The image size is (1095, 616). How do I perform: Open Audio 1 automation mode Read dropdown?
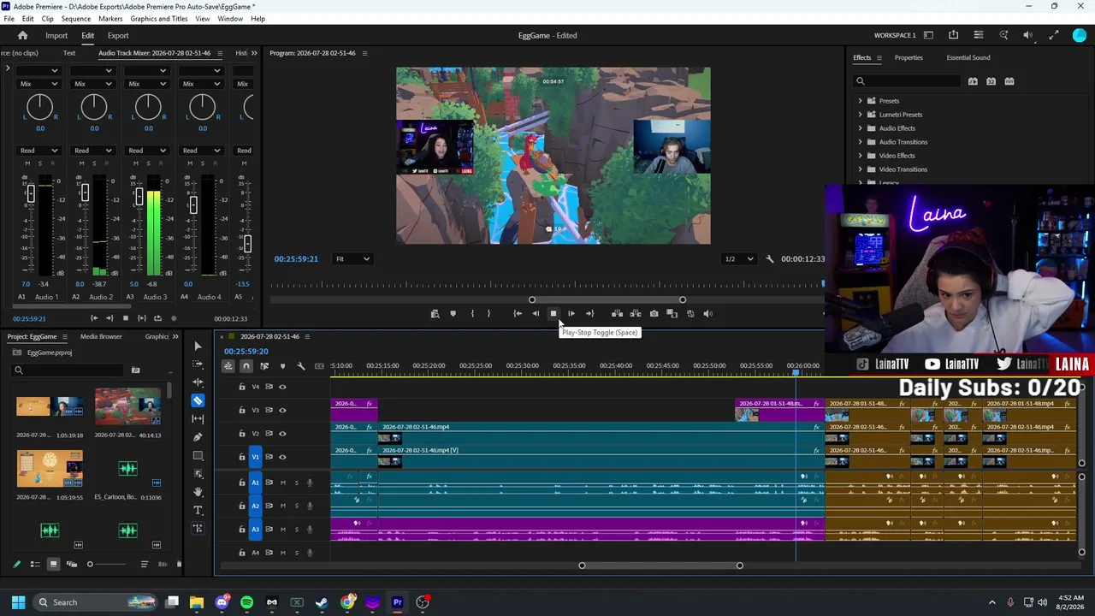[x=38, y=151]
